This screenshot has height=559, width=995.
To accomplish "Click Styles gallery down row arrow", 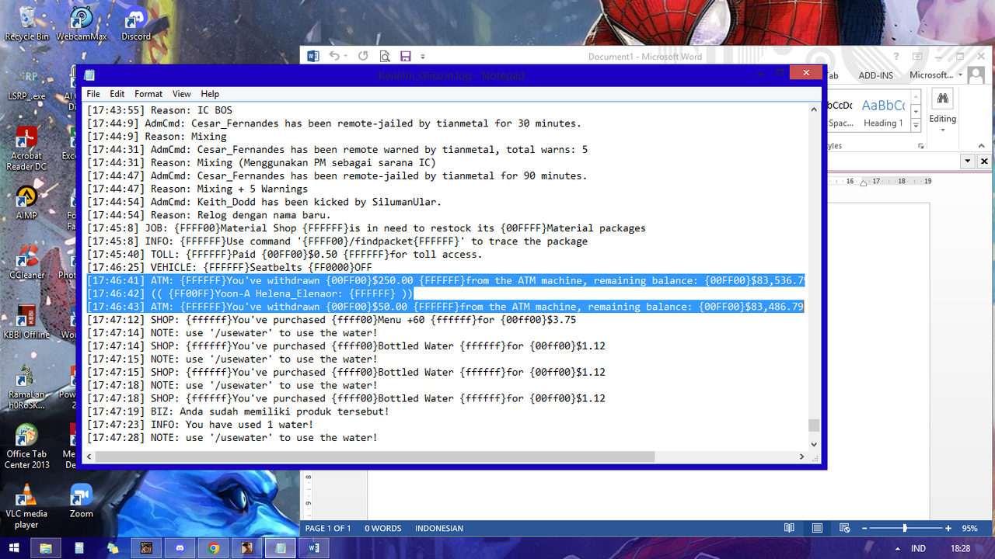I will [x=916, y=113].
